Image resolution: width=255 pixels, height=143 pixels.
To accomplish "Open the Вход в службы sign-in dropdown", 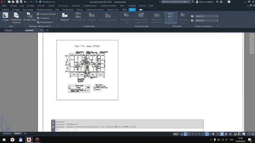I will click(x=205, y=2).
